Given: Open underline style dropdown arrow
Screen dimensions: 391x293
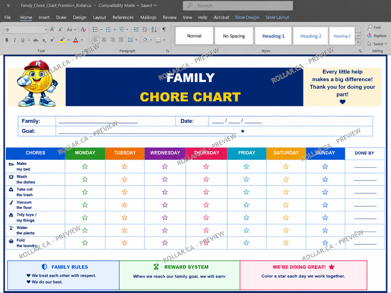Looking at the screenshot, I should click(29, 40).
